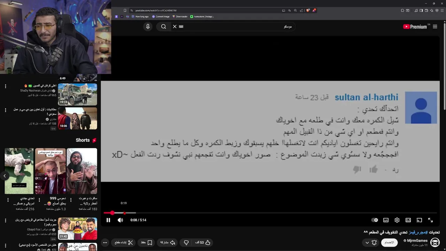Image resolution: width=446 pixels, height=251 pixels.
Task: Open hashtag #مجرم_قيمز in title
Action: pos(418,232)
